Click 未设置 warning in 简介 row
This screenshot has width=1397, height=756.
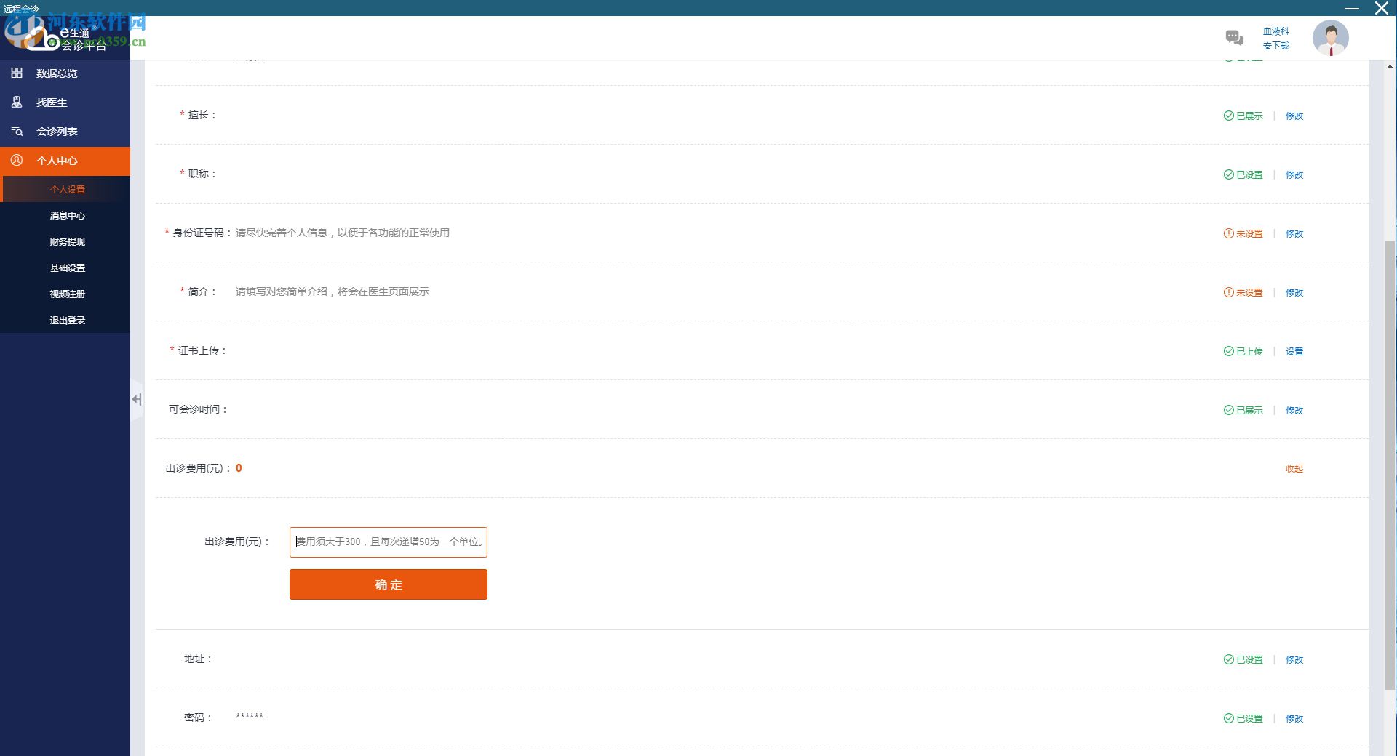pyautogui.click(x=1243, y=292)
